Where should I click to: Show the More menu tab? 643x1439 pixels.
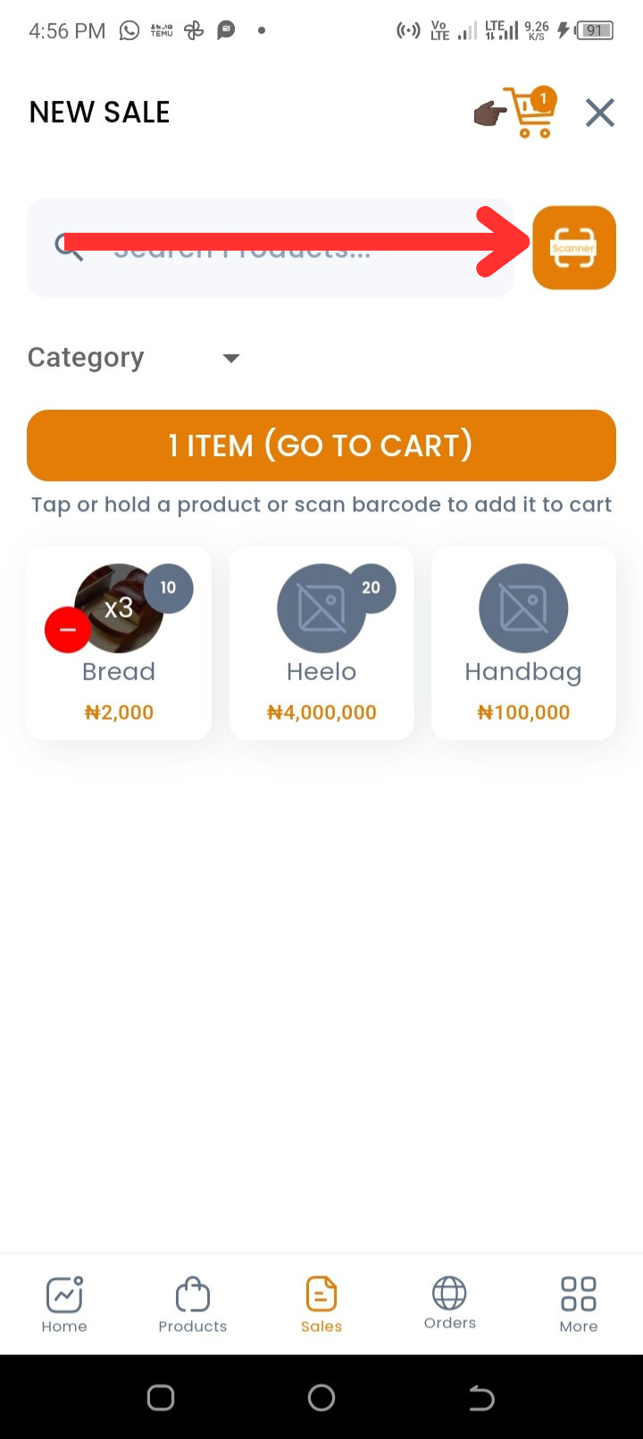tap(579, 1304)
